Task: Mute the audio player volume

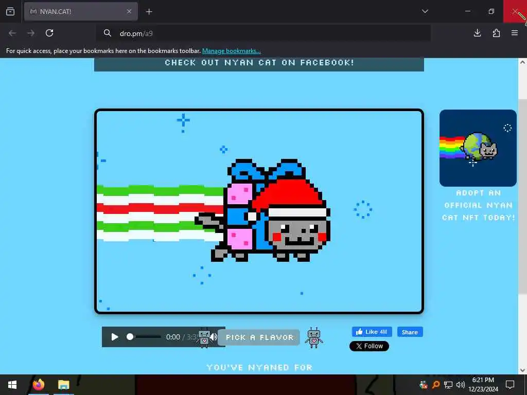Action: click(214, 337)
